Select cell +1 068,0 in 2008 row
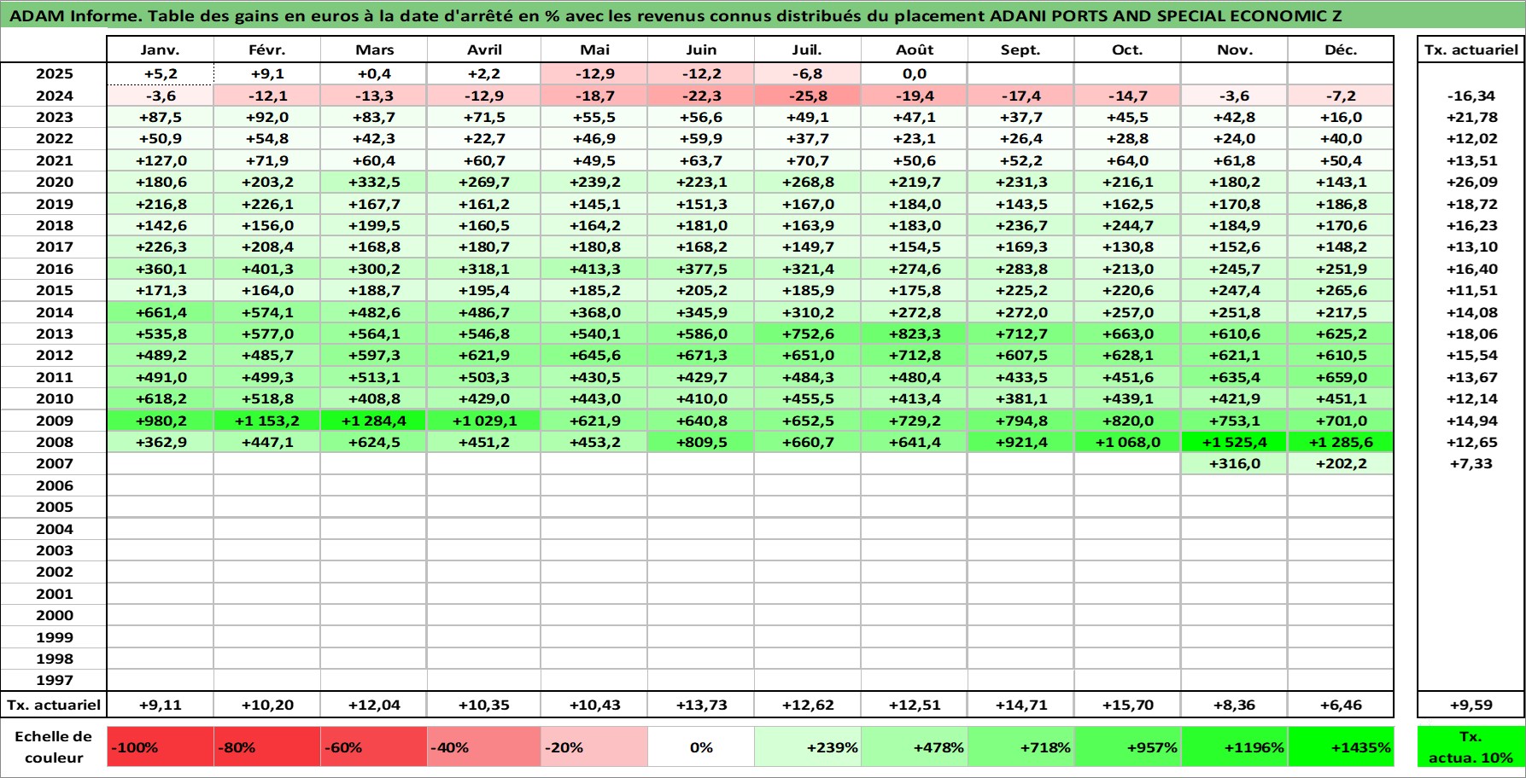 pyautogui.click(x=1127, y=442)
